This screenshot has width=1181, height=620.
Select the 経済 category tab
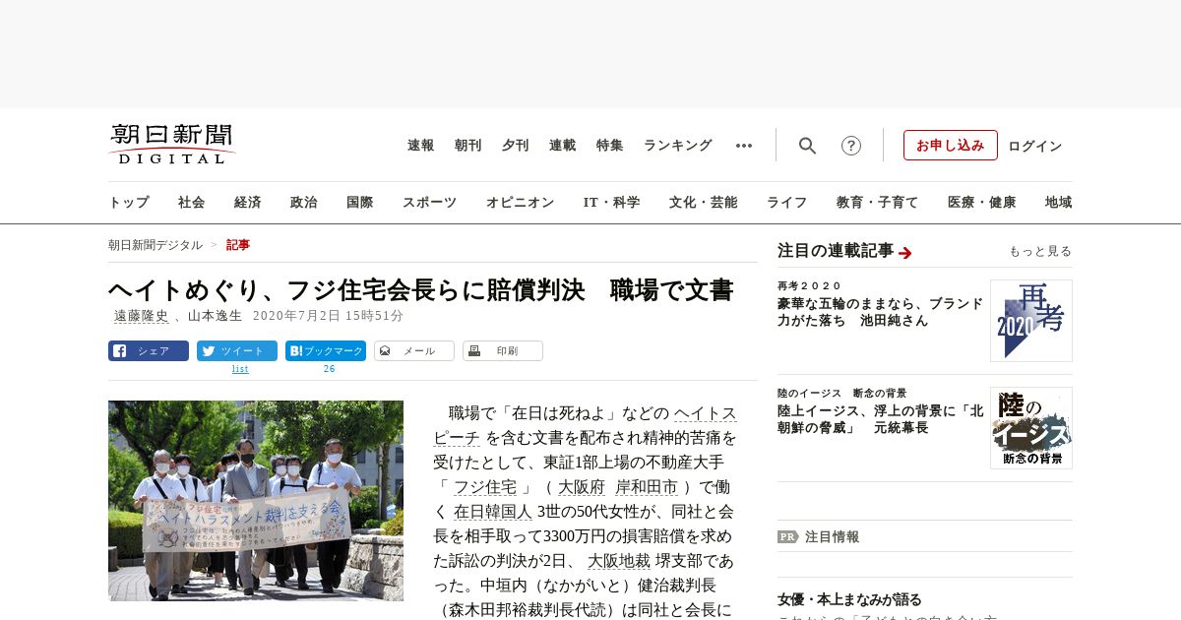[248, 203]
